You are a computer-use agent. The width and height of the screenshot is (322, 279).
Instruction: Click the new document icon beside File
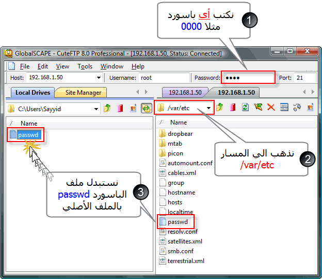coord(11,66)
